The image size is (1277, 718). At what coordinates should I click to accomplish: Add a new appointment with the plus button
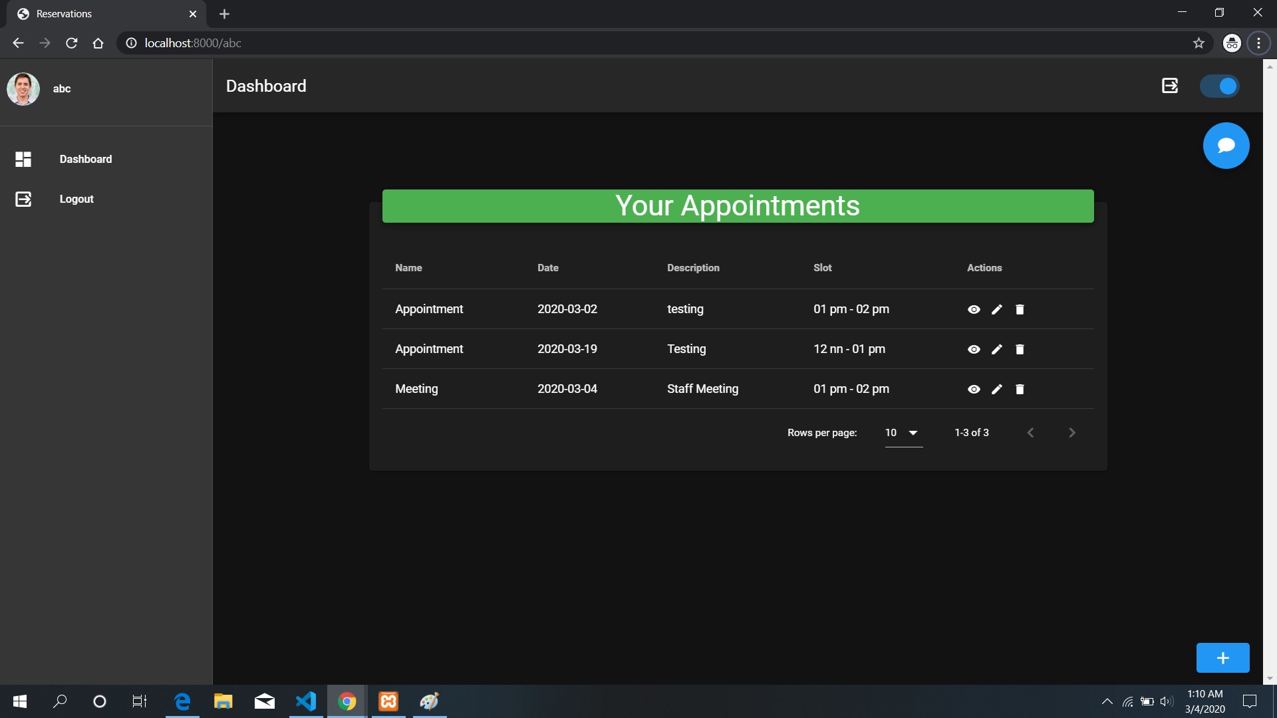[1223, 658]
